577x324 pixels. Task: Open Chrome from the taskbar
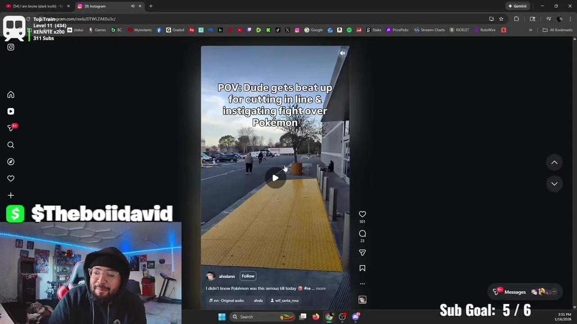(329, 317)
